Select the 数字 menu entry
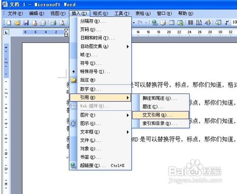 pos(100,89)
